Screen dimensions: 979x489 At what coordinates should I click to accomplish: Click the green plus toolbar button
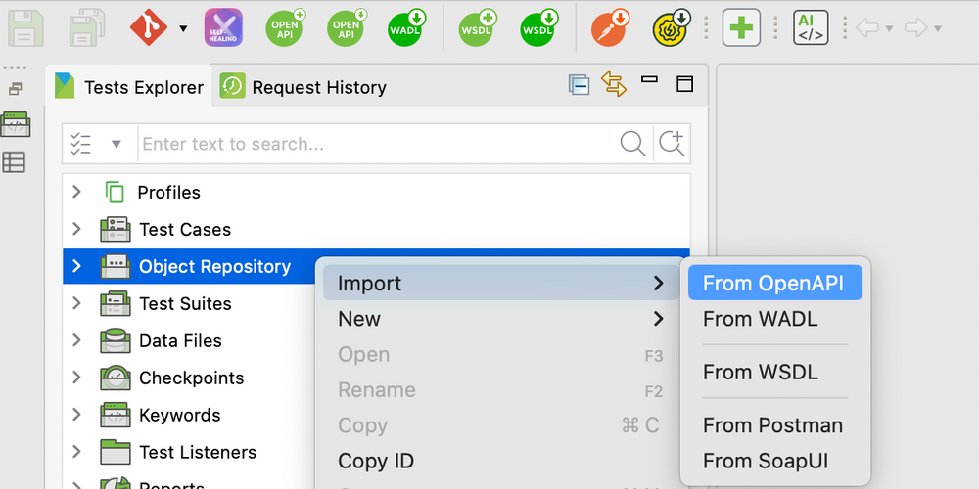[x=741, y=27]
